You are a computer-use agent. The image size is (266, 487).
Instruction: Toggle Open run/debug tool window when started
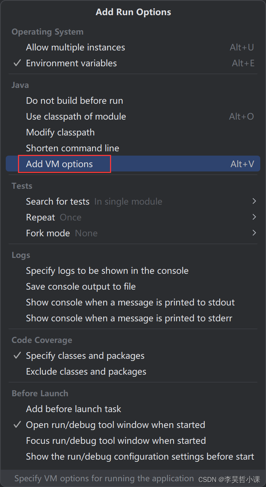17,425
